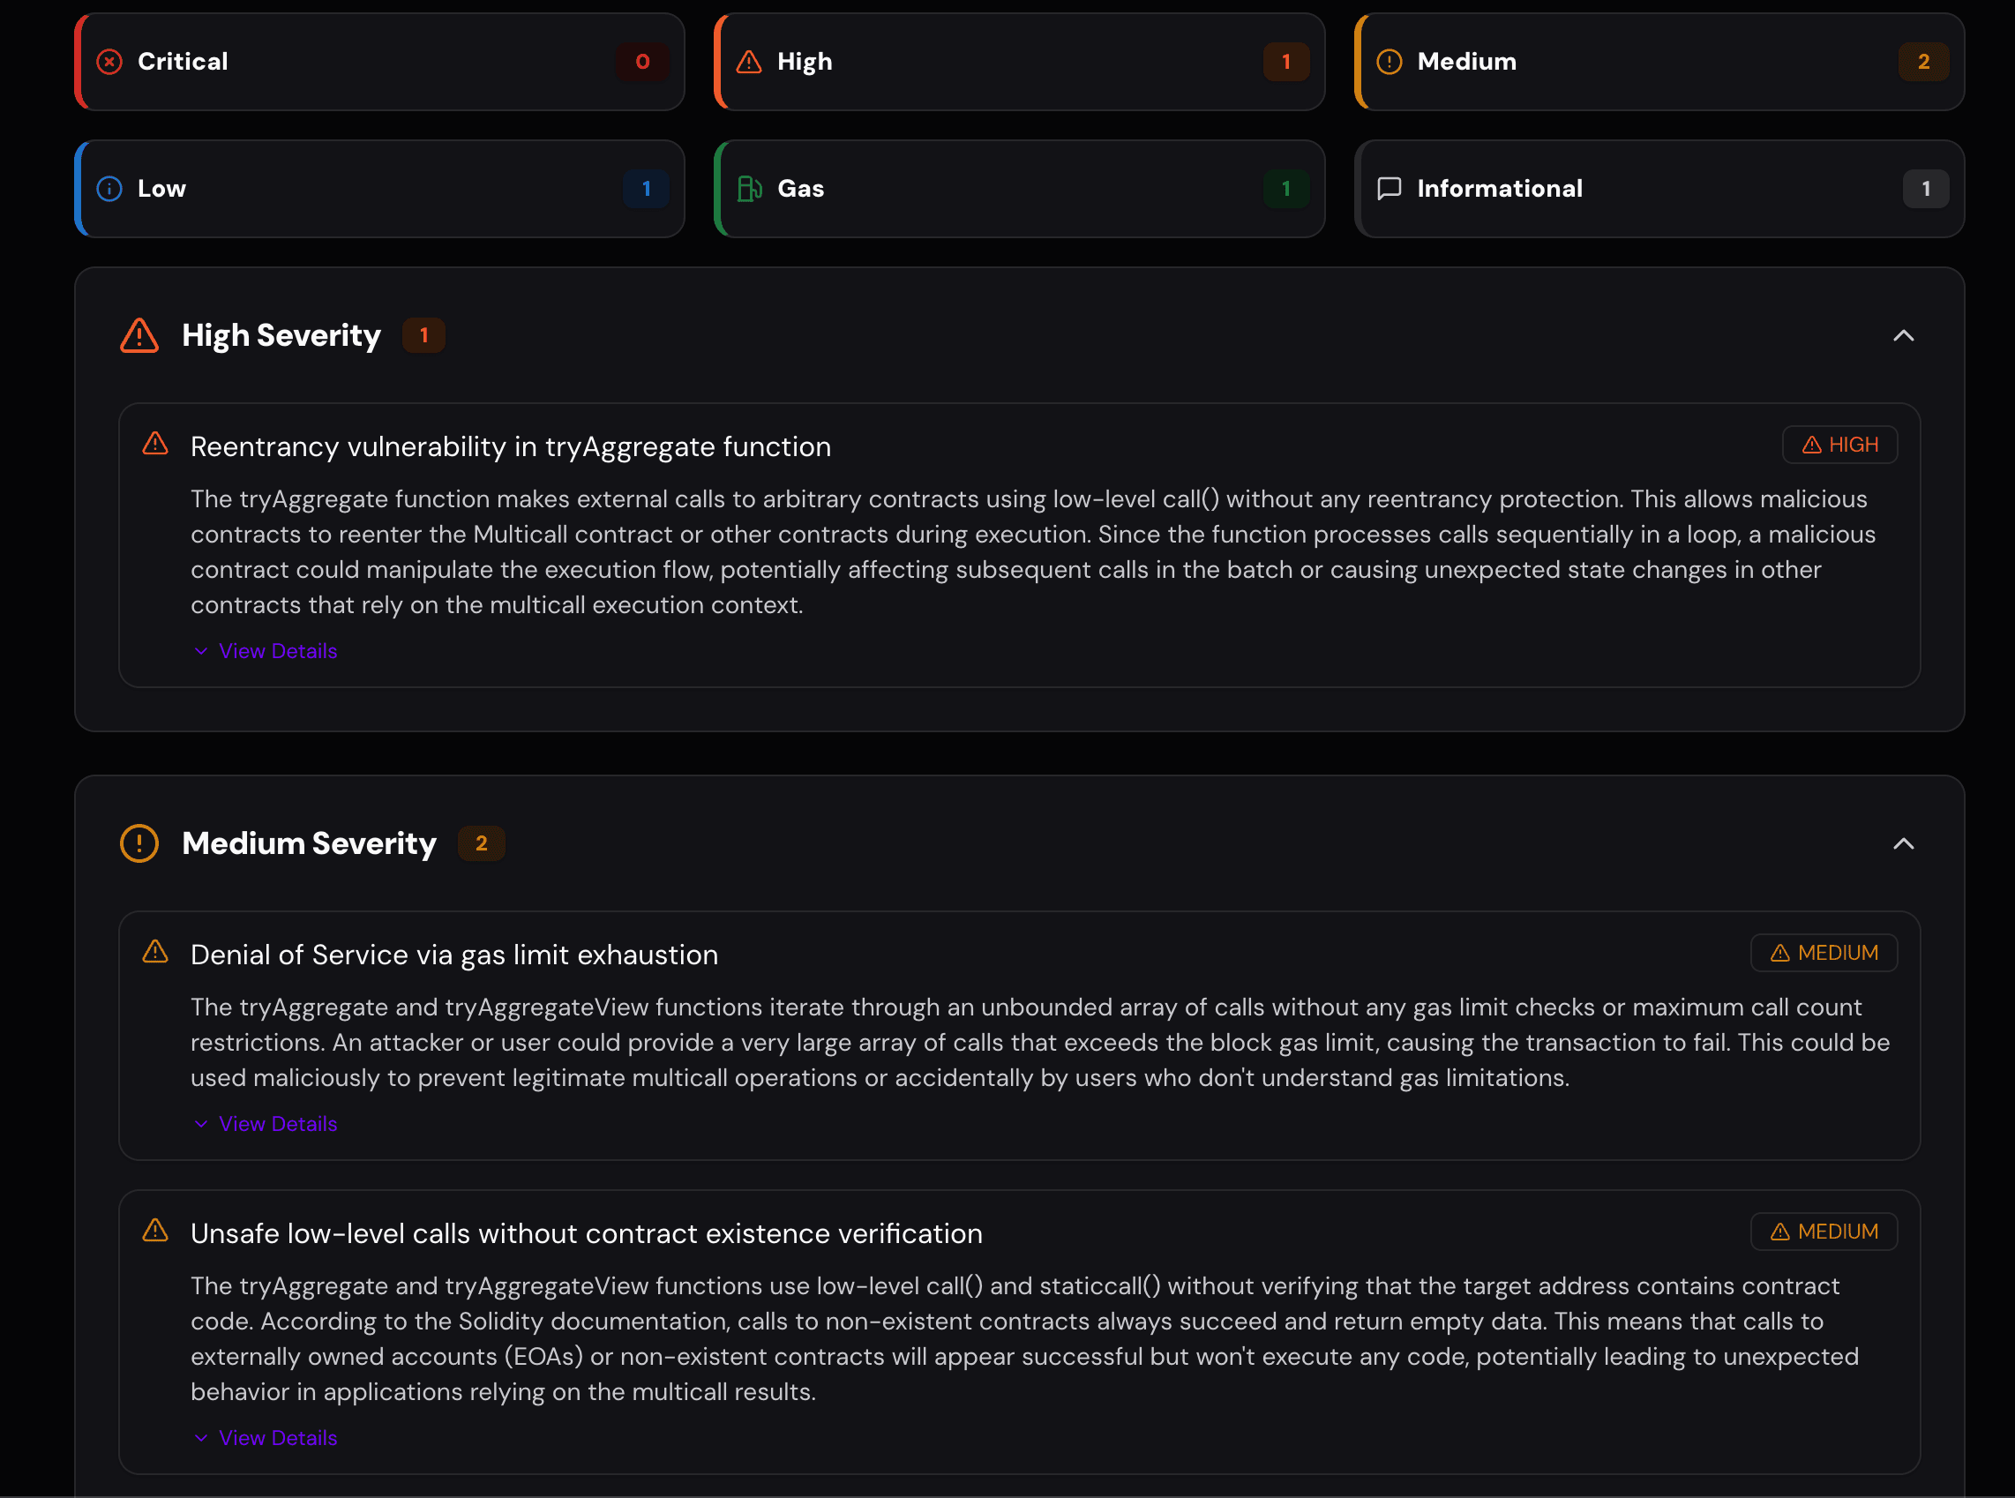Click the Critical severity circle-x icon
The width and height of the screenshot is (2015, 1498).
pyautogui.click(x=109, y=62)
